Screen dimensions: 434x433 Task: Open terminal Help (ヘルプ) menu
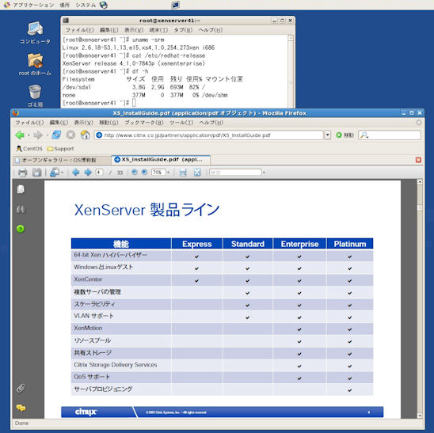pos(211,29)
